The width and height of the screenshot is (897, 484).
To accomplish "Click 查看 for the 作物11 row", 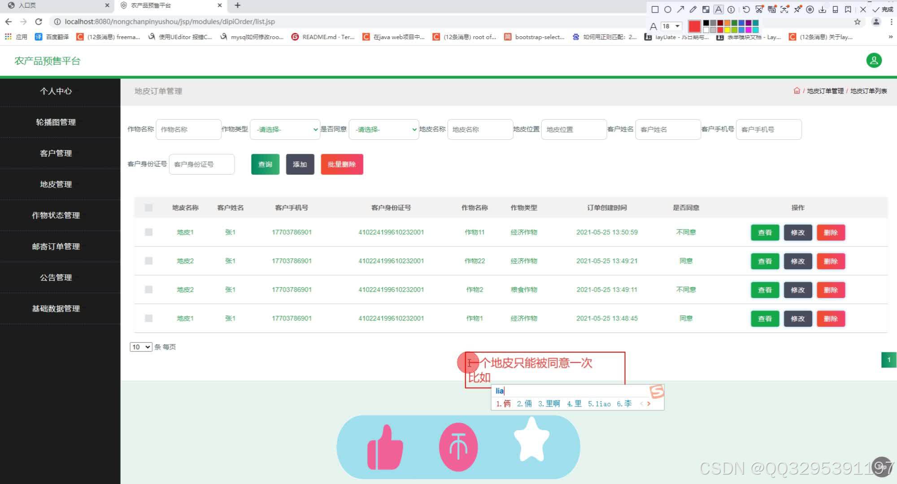I will pyautogui.click(x=765, y=233).
